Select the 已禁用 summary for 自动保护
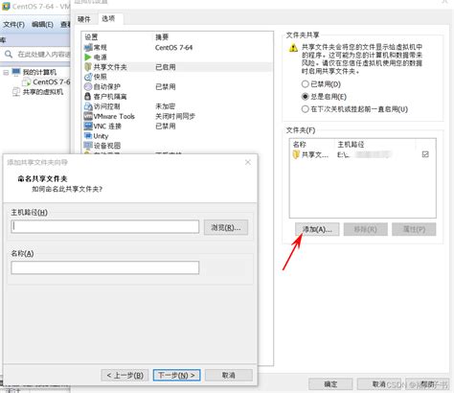 point(165,86)
